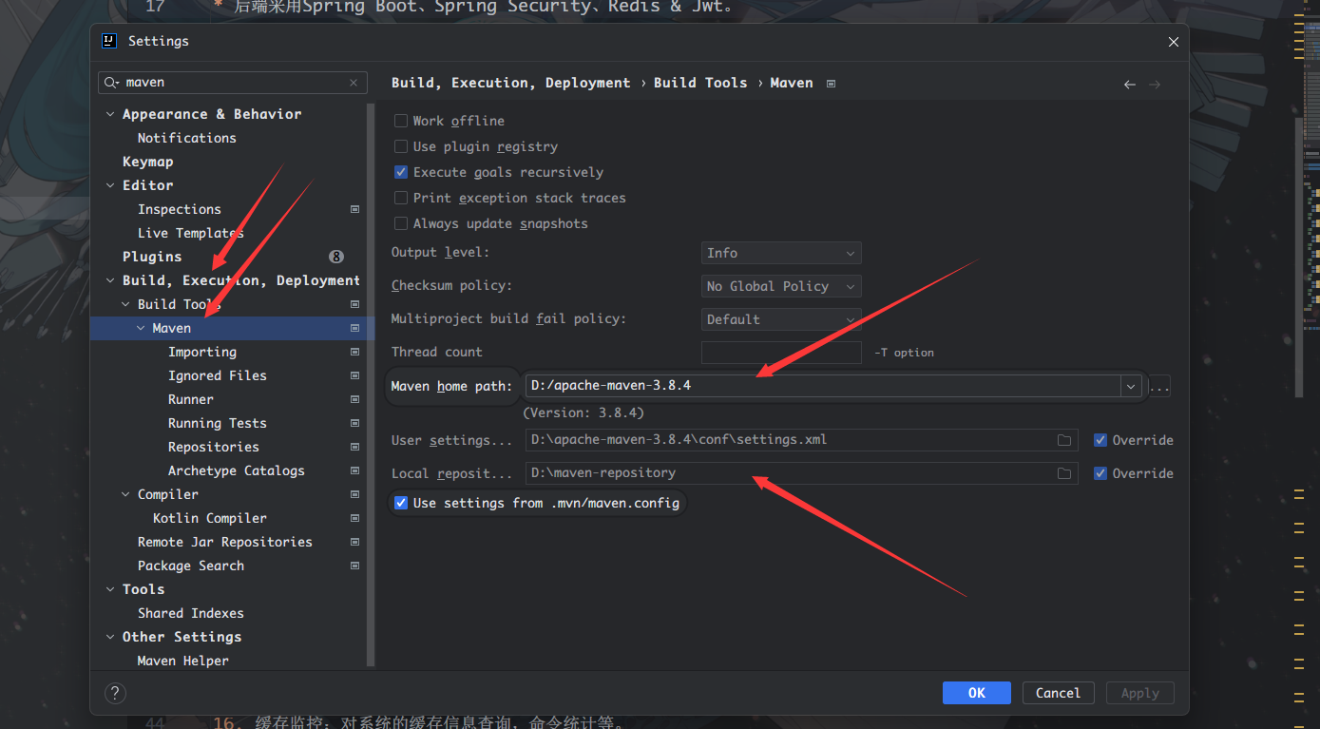Collapse the Build Tools node
Screen dimensions: 1320x729
pyautogui.click(x=125, y=304)
